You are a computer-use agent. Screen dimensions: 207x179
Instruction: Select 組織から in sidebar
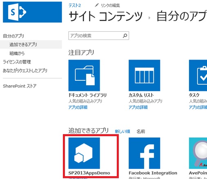tap(17, 53)
